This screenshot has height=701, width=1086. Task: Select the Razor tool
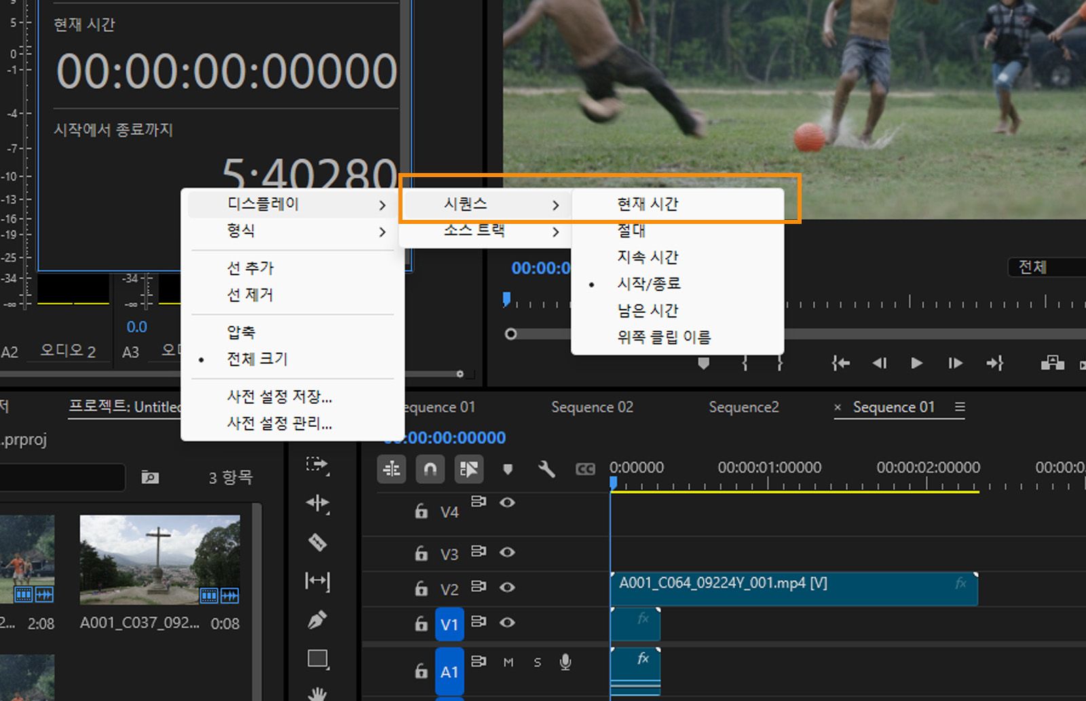[317, 542]
